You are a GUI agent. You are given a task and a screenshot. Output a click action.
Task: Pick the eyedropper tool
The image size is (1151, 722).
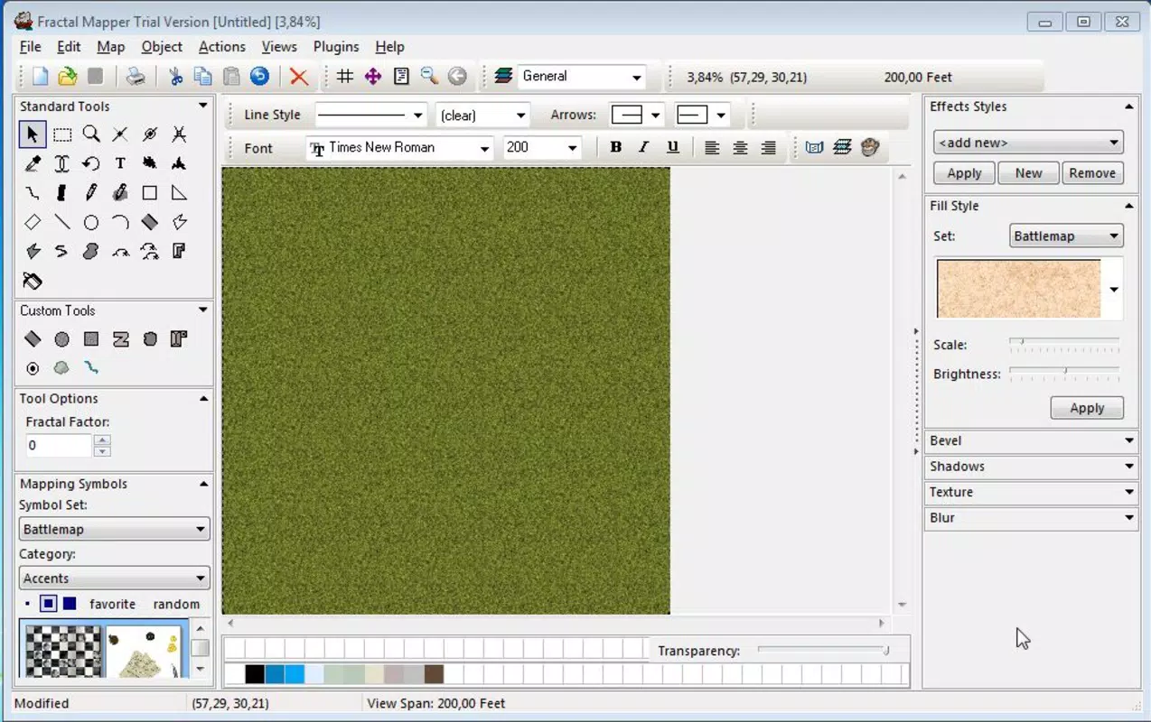[33, 163]
